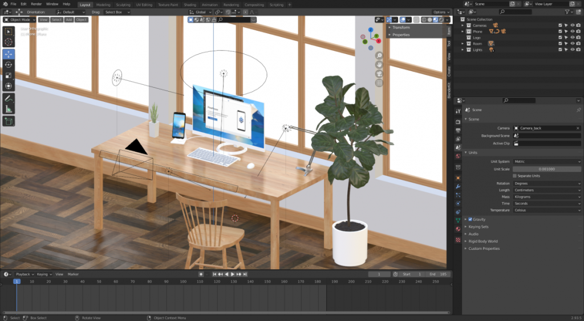584x321 pixels.
Task: Choose the Annotate tool
Action: pos(9,98)
